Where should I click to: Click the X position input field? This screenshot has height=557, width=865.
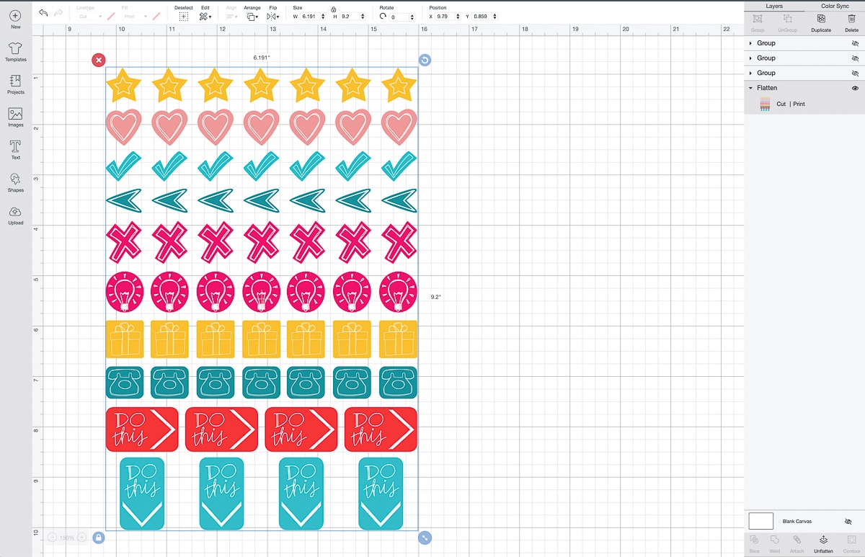(x=445, y=16)
